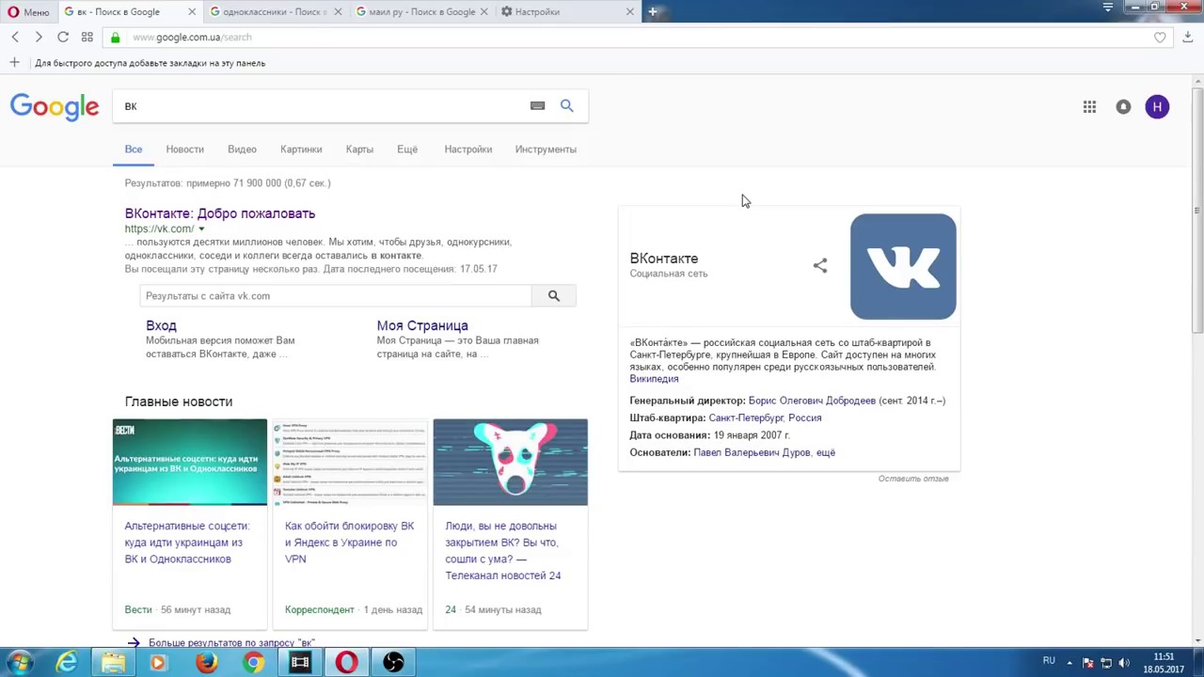Open the Speed Dial grid icon
The height and width of the screenshot is (677, 1204).
tap(87, 37)
